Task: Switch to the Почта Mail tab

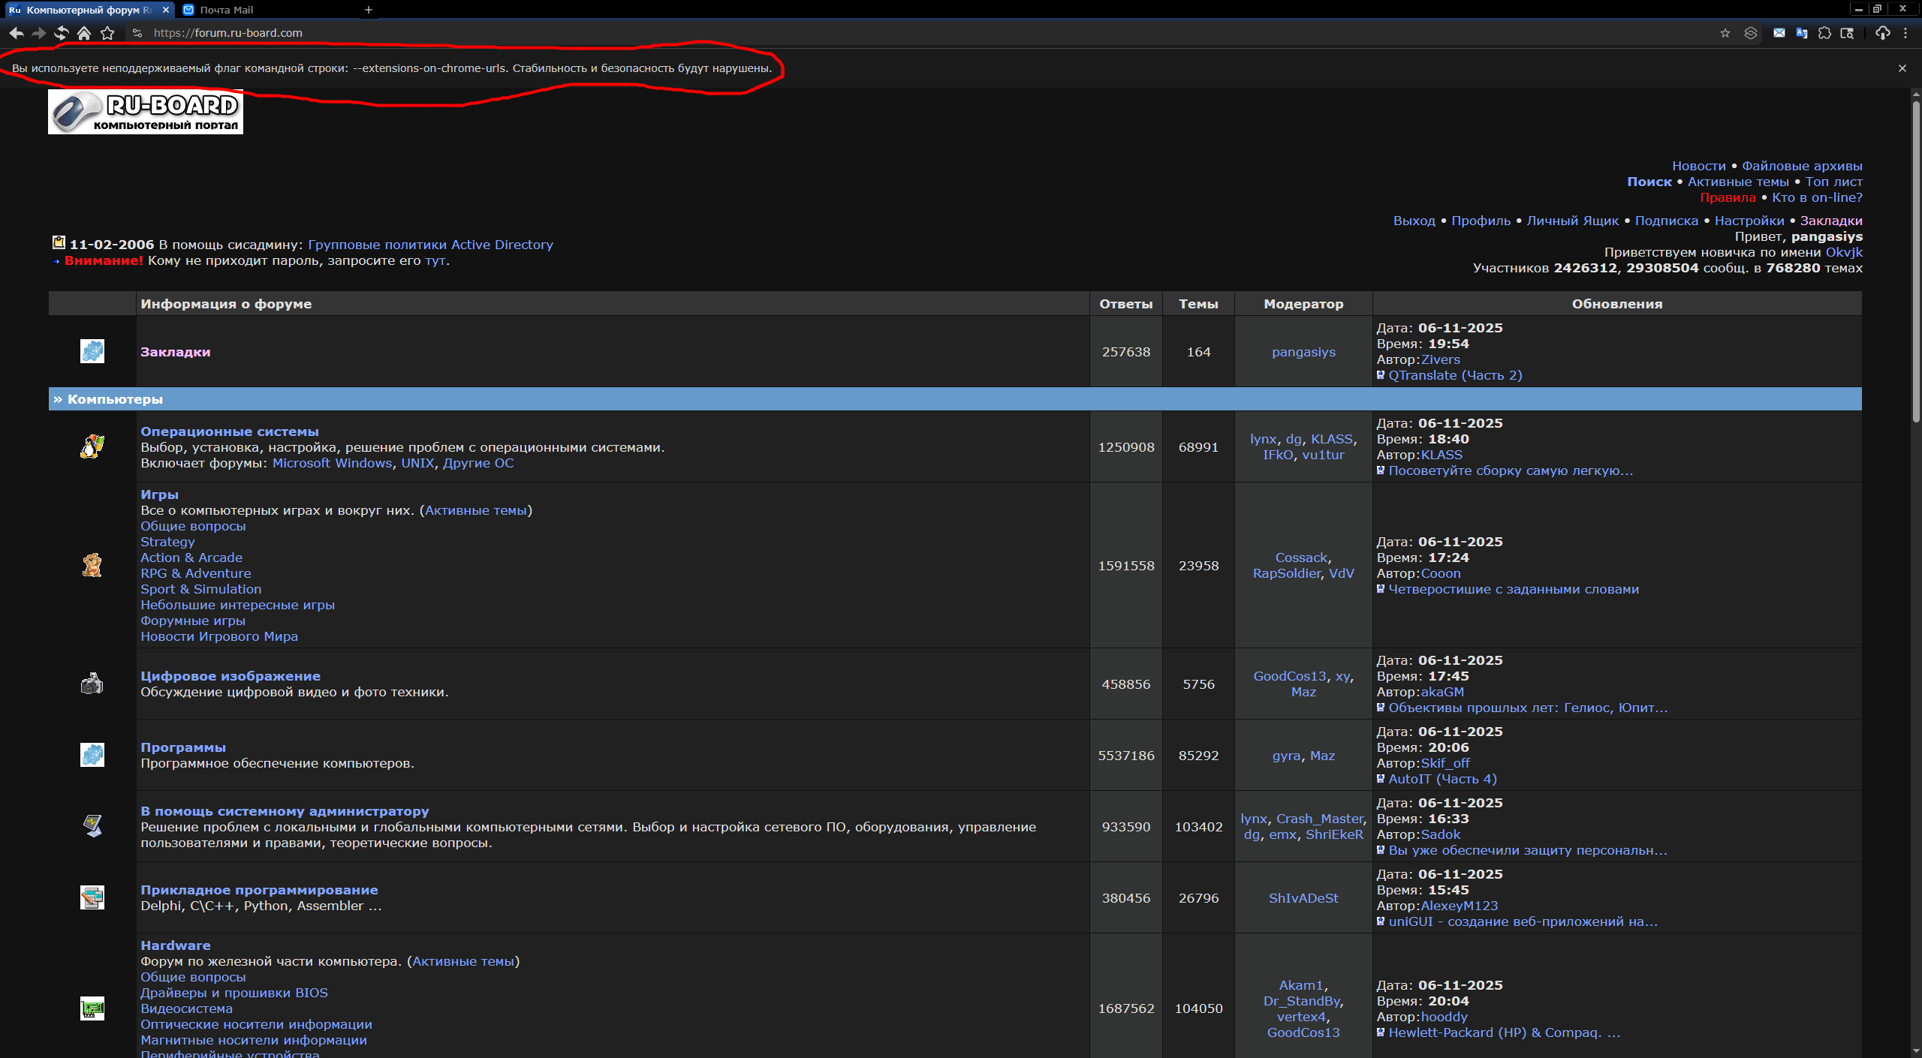Action: pyautogui.click(x=227, y=10)
